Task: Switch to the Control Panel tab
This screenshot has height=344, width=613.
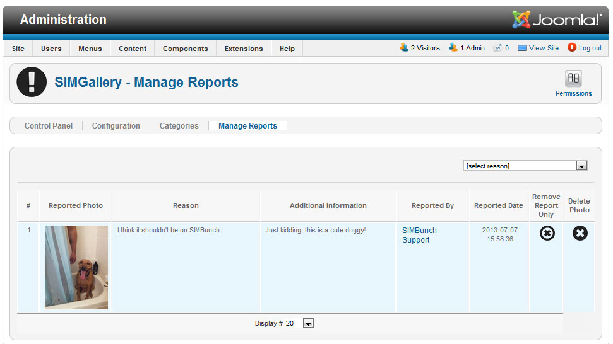Action: click(x=49, y=125)
